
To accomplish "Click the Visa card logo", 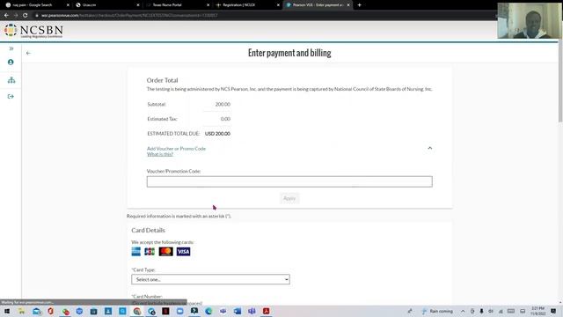I will tap(184, 252).
